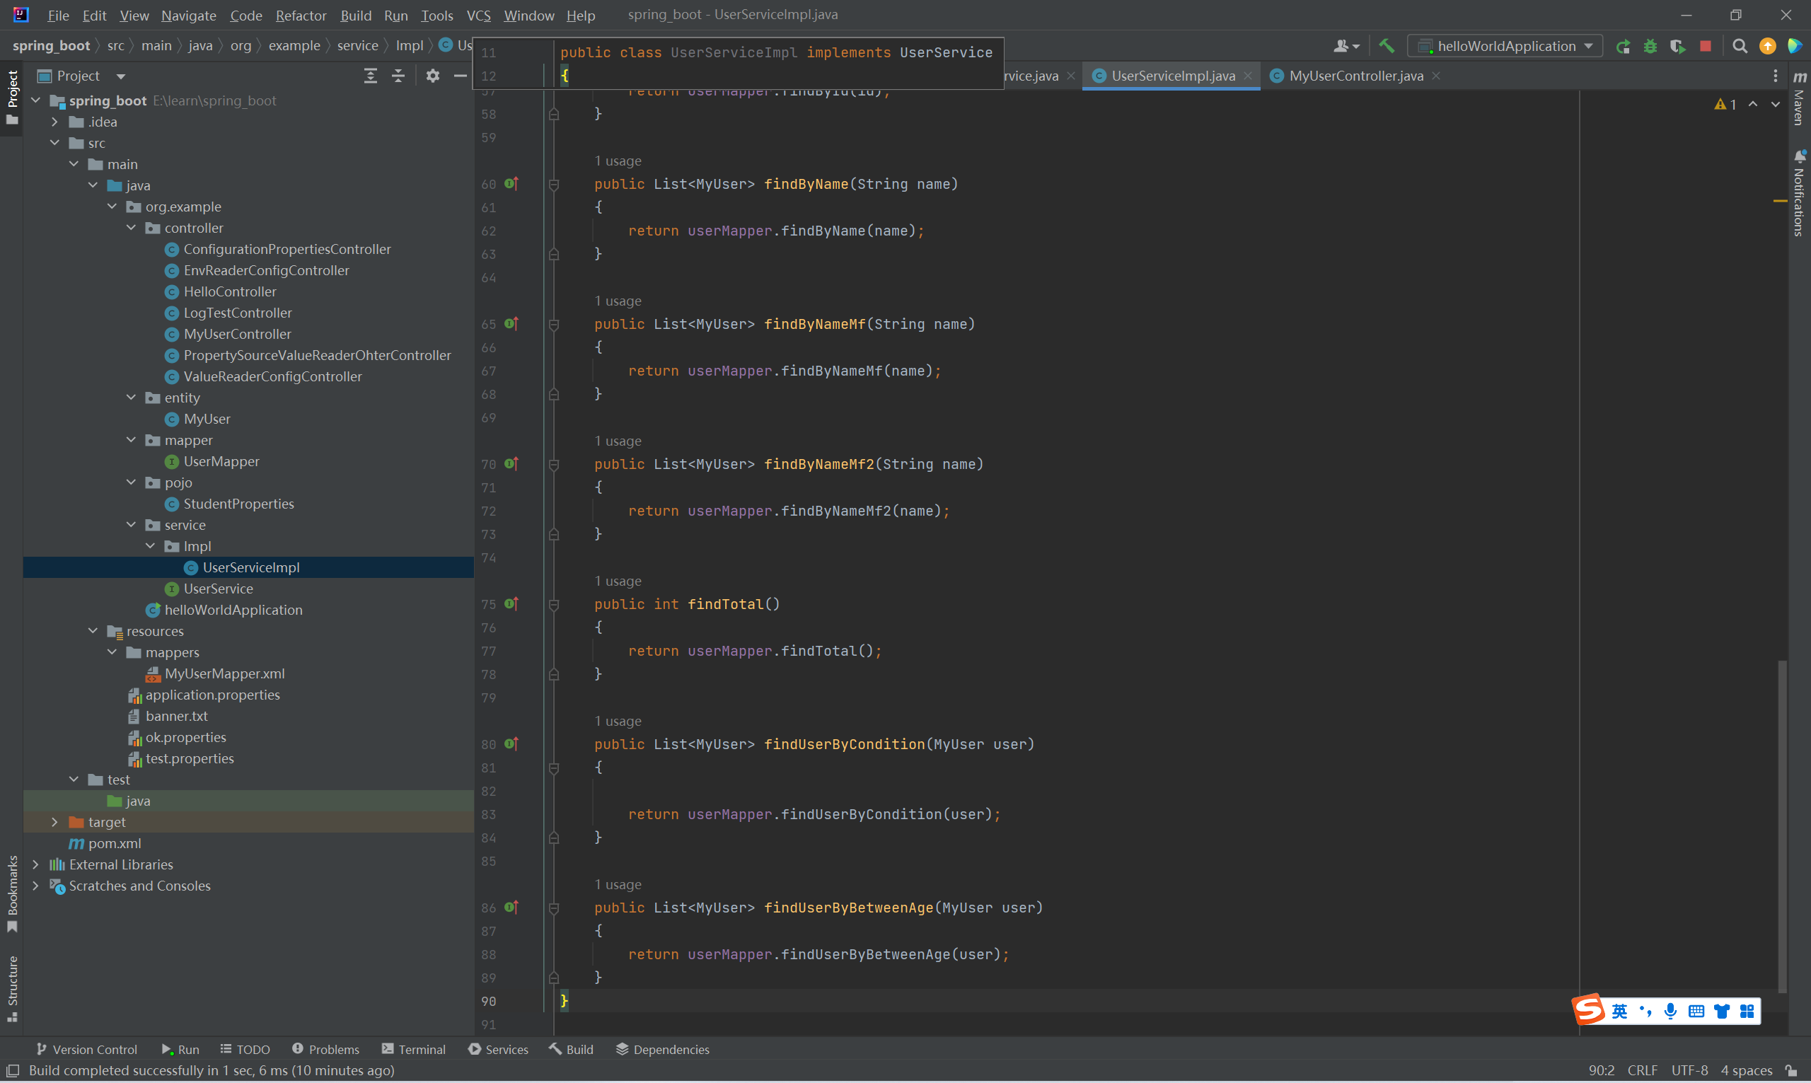
Task: Toggle the Bookmarks tool window
Action: pos(13,893)
